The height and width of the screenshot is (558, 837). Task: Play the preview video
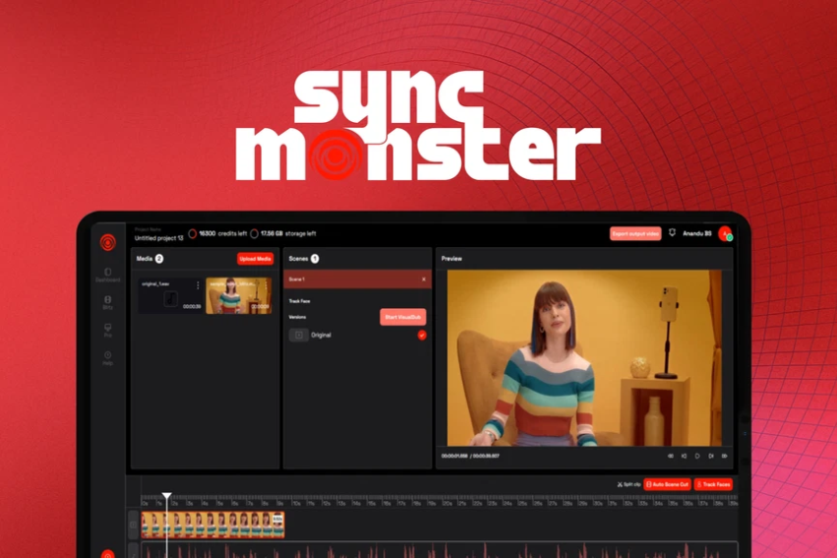click(x=697, y=456)
